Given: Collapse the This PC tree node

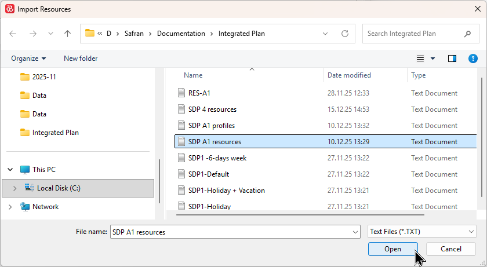Looking at the screenshot, I should (x=10, y=169).
